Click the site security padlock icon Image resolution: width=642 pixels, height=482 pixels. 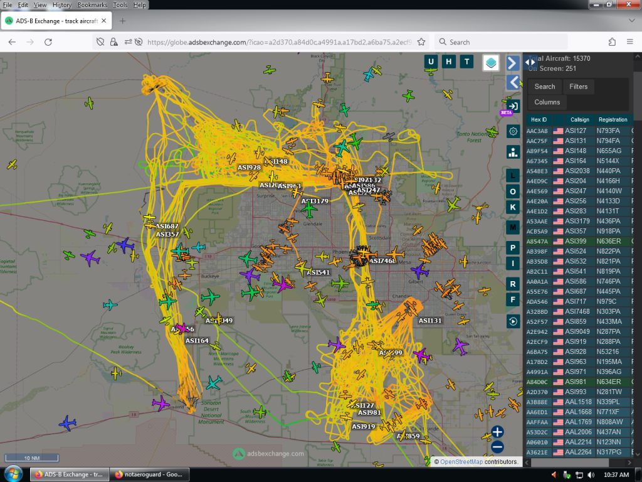[x=114, y=42]
